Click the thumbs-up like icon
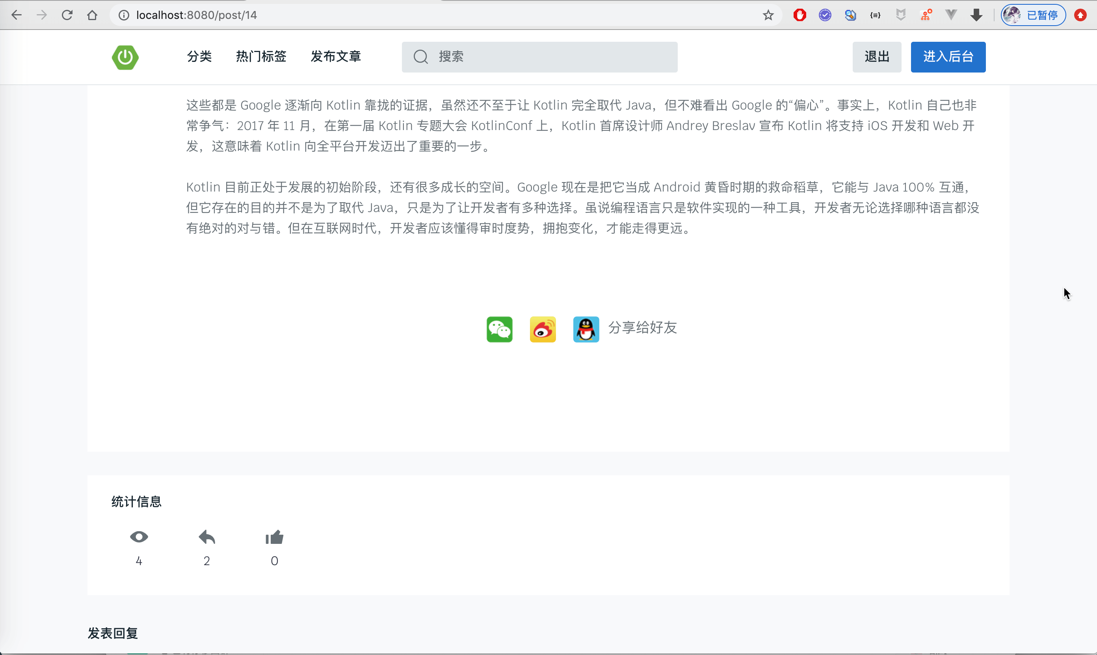 coord(274,537)
